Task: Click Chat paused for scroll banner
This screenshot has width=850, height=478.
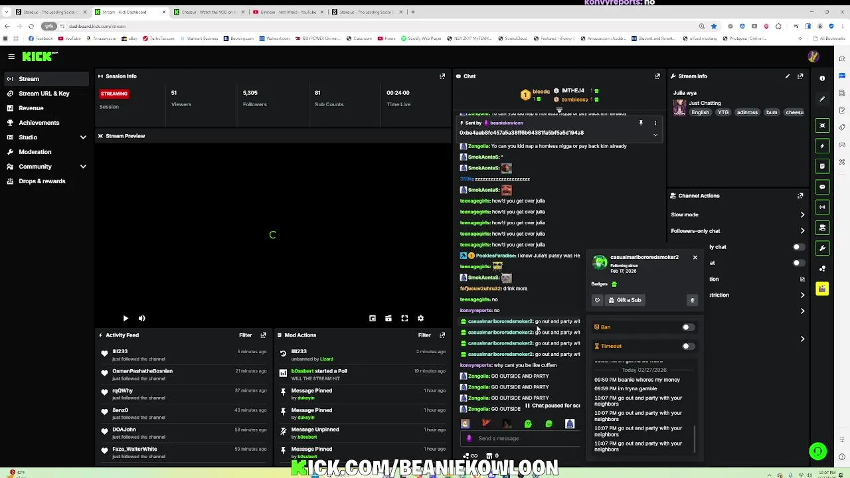Action: click(553, 406)
